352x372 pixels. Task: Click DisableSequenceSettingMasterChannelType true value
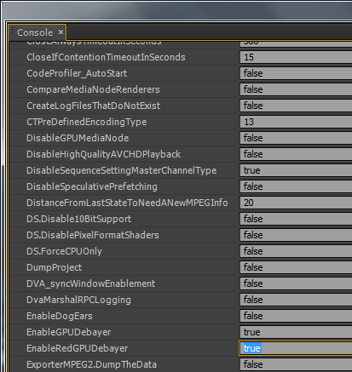pos(296,170)
